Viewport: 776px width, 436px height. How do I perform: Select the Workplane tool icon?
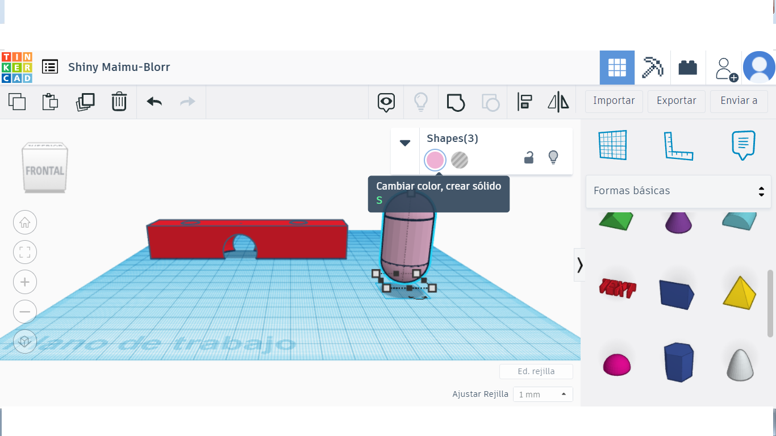coord(612,145)
